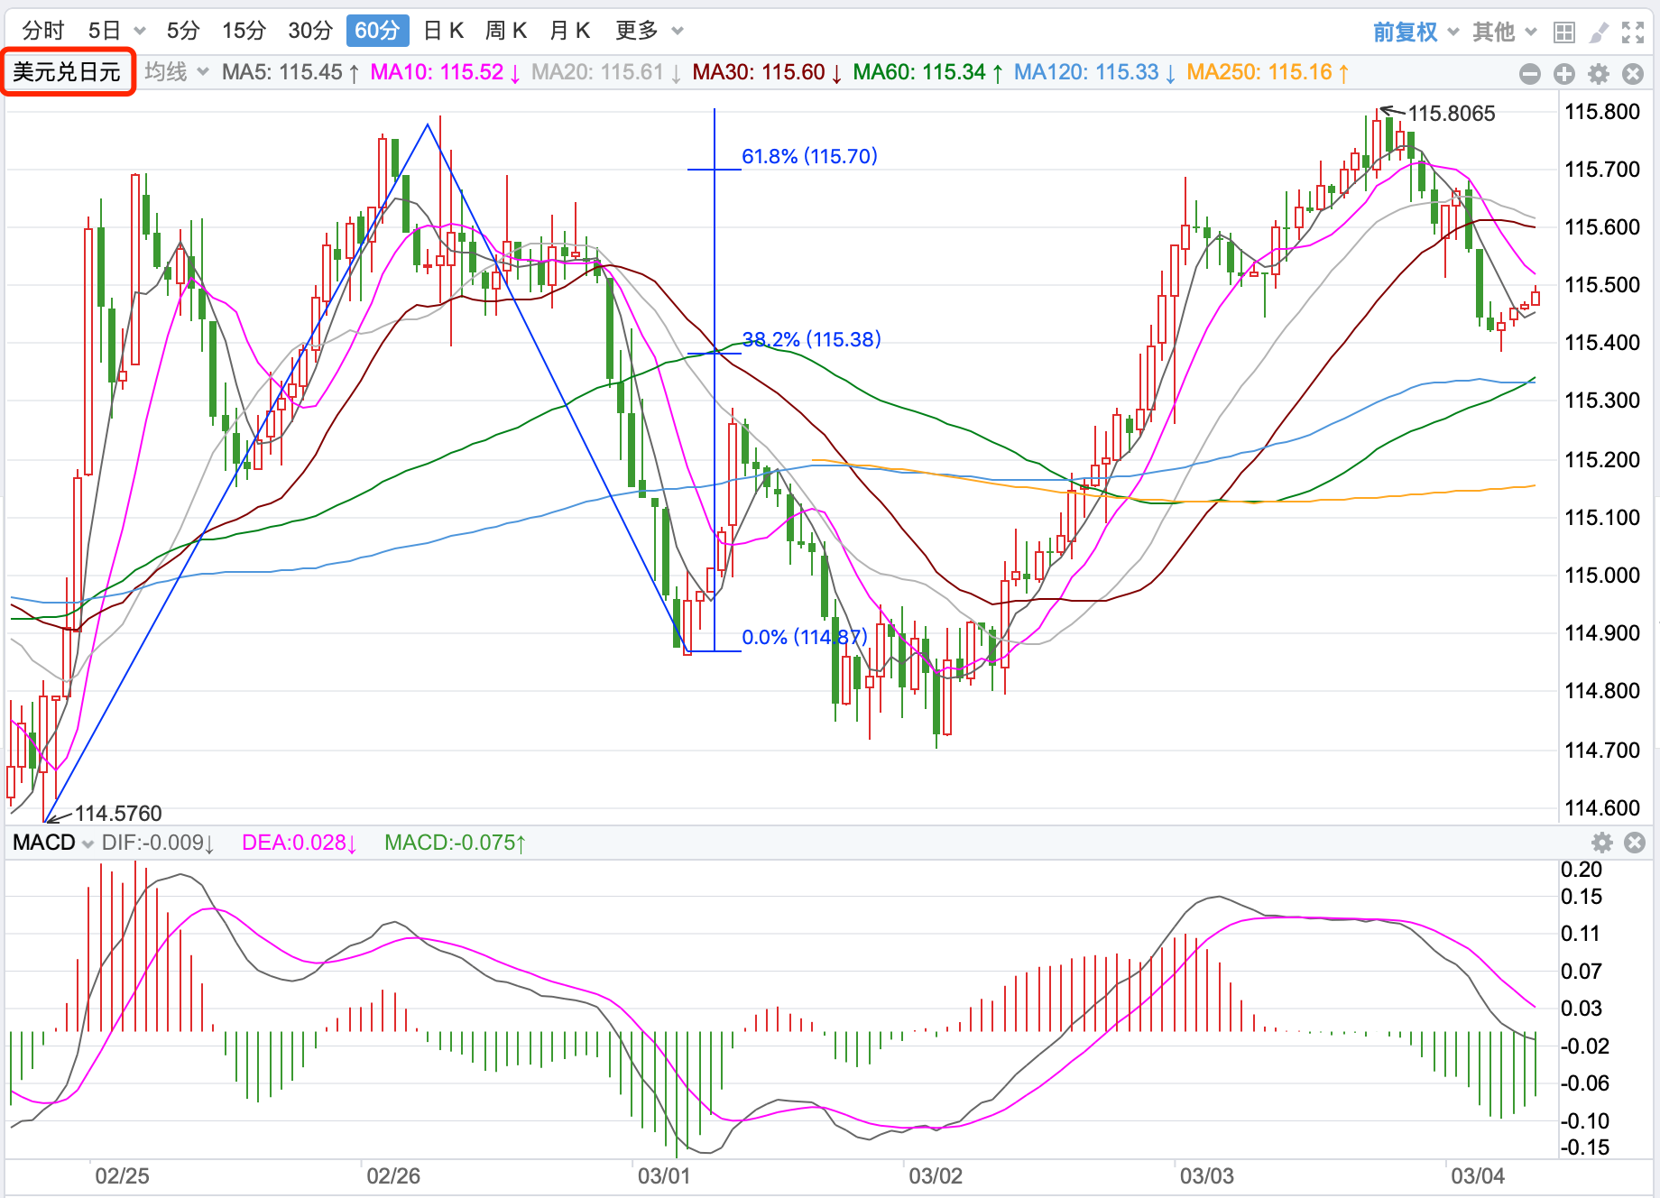The image size is (1660, 1198).
Task: Click the 38.2% (115.38) Fibonacci label
Action: (x=811, y=339)
